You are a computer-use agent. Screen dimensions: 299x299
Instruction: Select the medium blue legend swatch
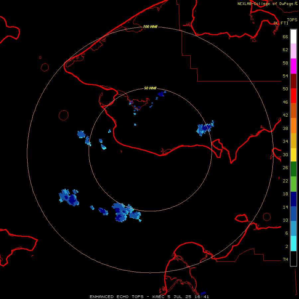coord(293,214)
